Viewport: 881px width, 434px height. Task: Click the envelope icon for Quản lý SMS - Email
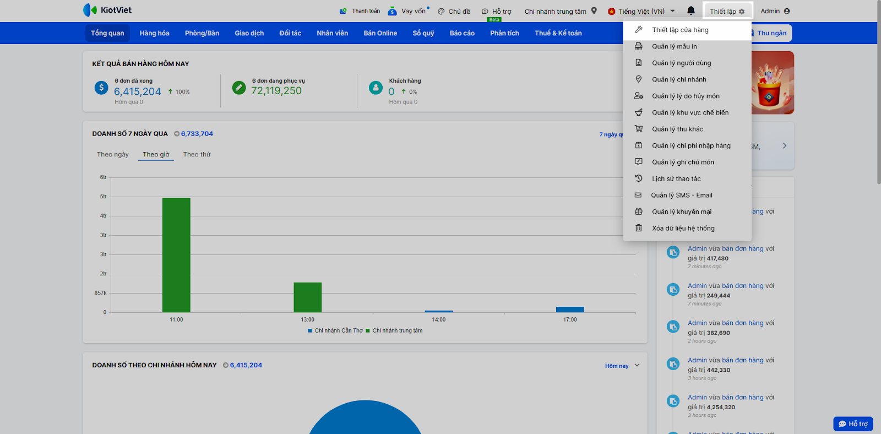point(638,195)
